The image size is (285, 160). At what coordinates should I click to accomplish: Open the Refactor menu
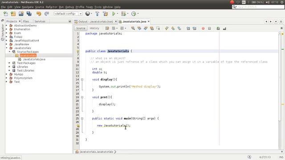[52, 7]
